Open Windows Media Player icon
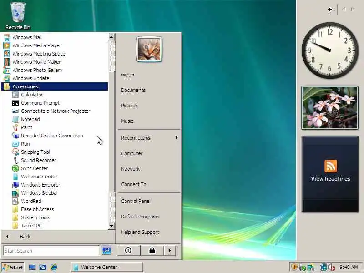Screen dimensions: 364x273 7,45
